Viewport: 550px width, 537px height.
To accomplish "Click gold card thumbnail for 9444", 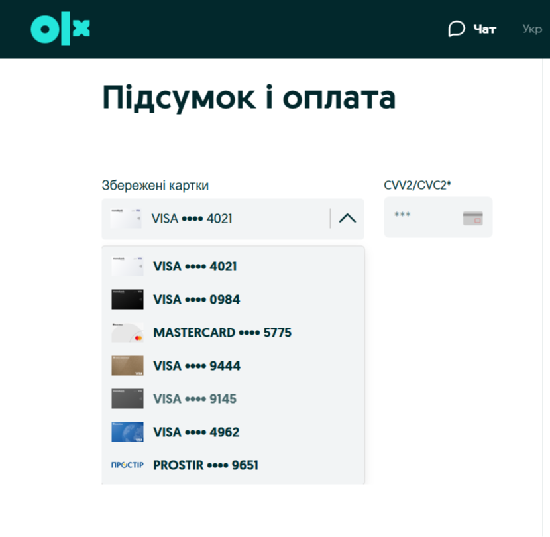I will coord(127,366).
